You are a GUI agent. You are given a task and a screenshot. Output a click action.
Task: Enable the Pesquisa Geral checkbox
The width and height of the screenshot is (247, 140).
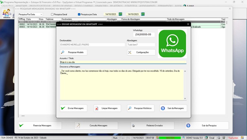click(x=52, y=14)
